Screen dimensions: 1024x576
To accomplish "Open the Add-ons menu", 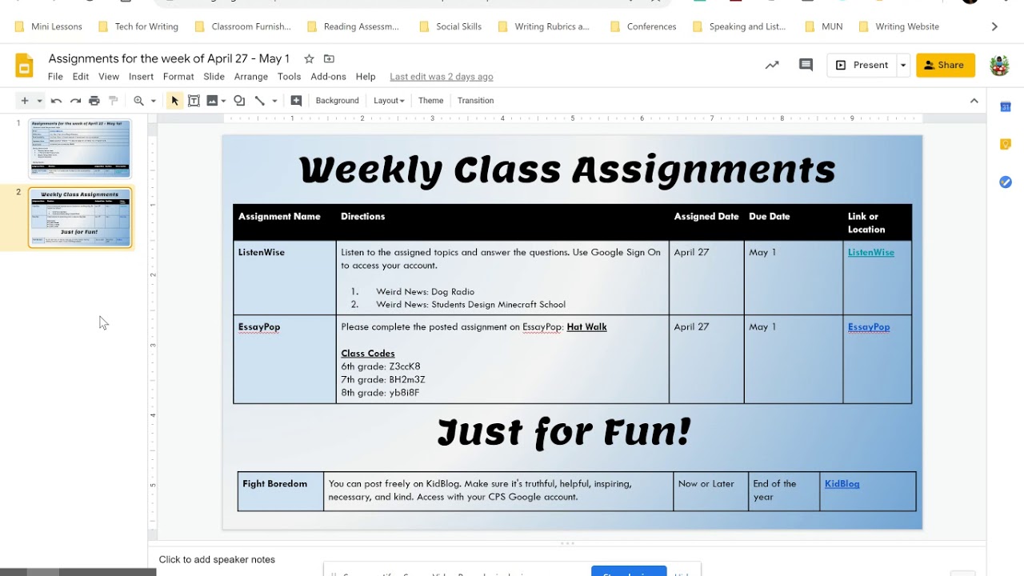I will [x=328, y=77].
